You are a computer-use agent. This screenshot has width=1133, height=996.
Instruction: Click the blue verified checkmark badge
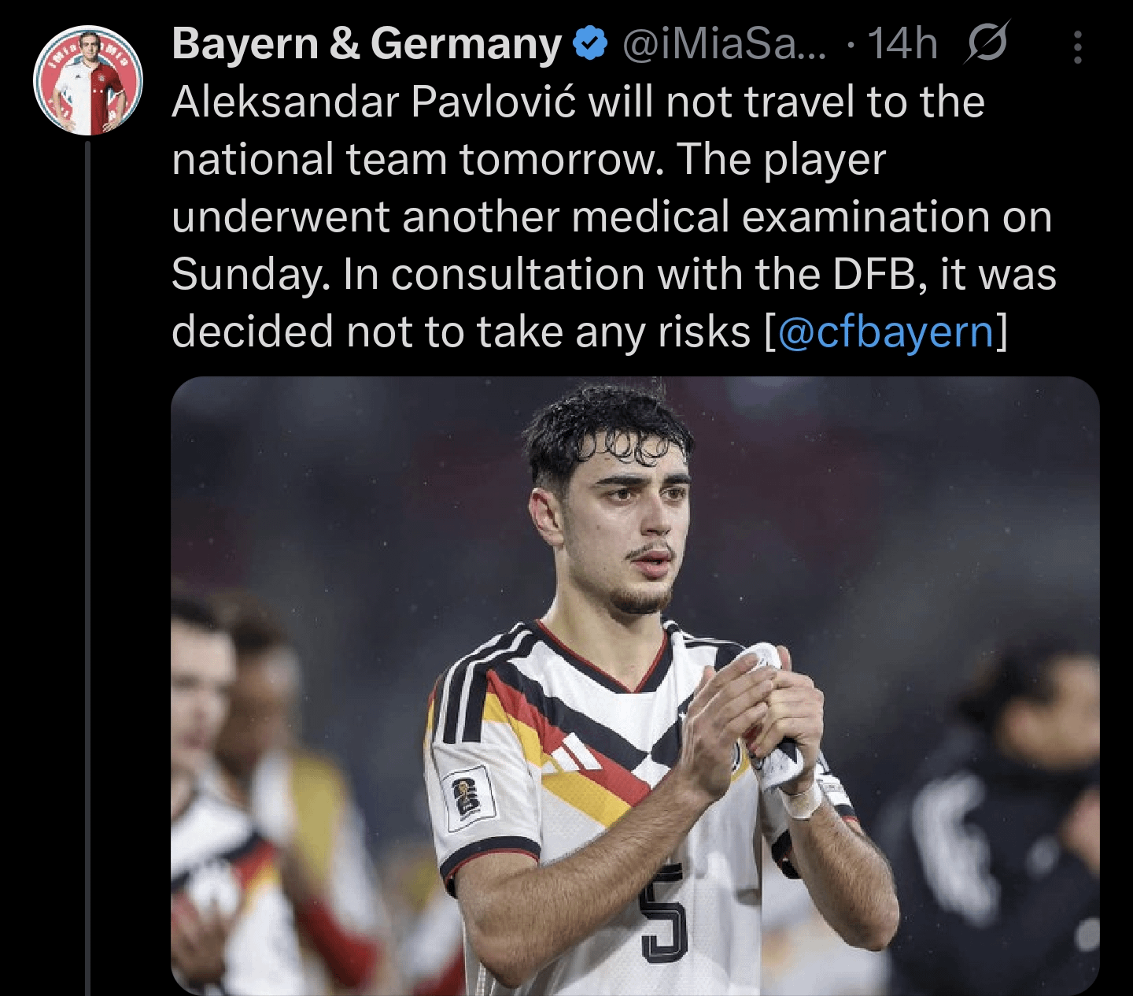[x=590, y=43]
